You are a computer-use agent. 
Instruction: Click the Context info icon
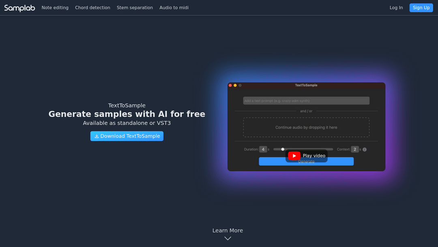tap(365, 149)
